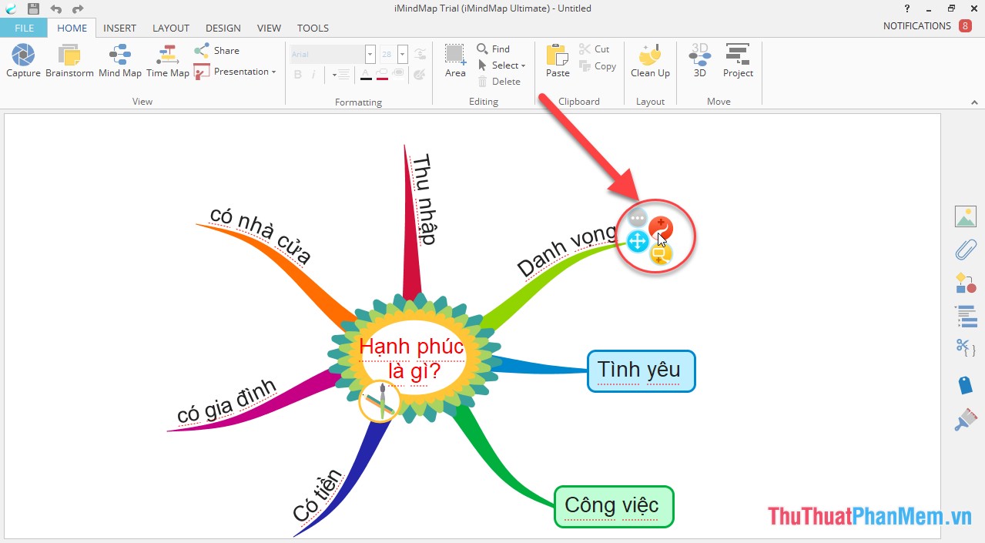Click the Format Painter brush in the sidebar

tap(965, 420)
